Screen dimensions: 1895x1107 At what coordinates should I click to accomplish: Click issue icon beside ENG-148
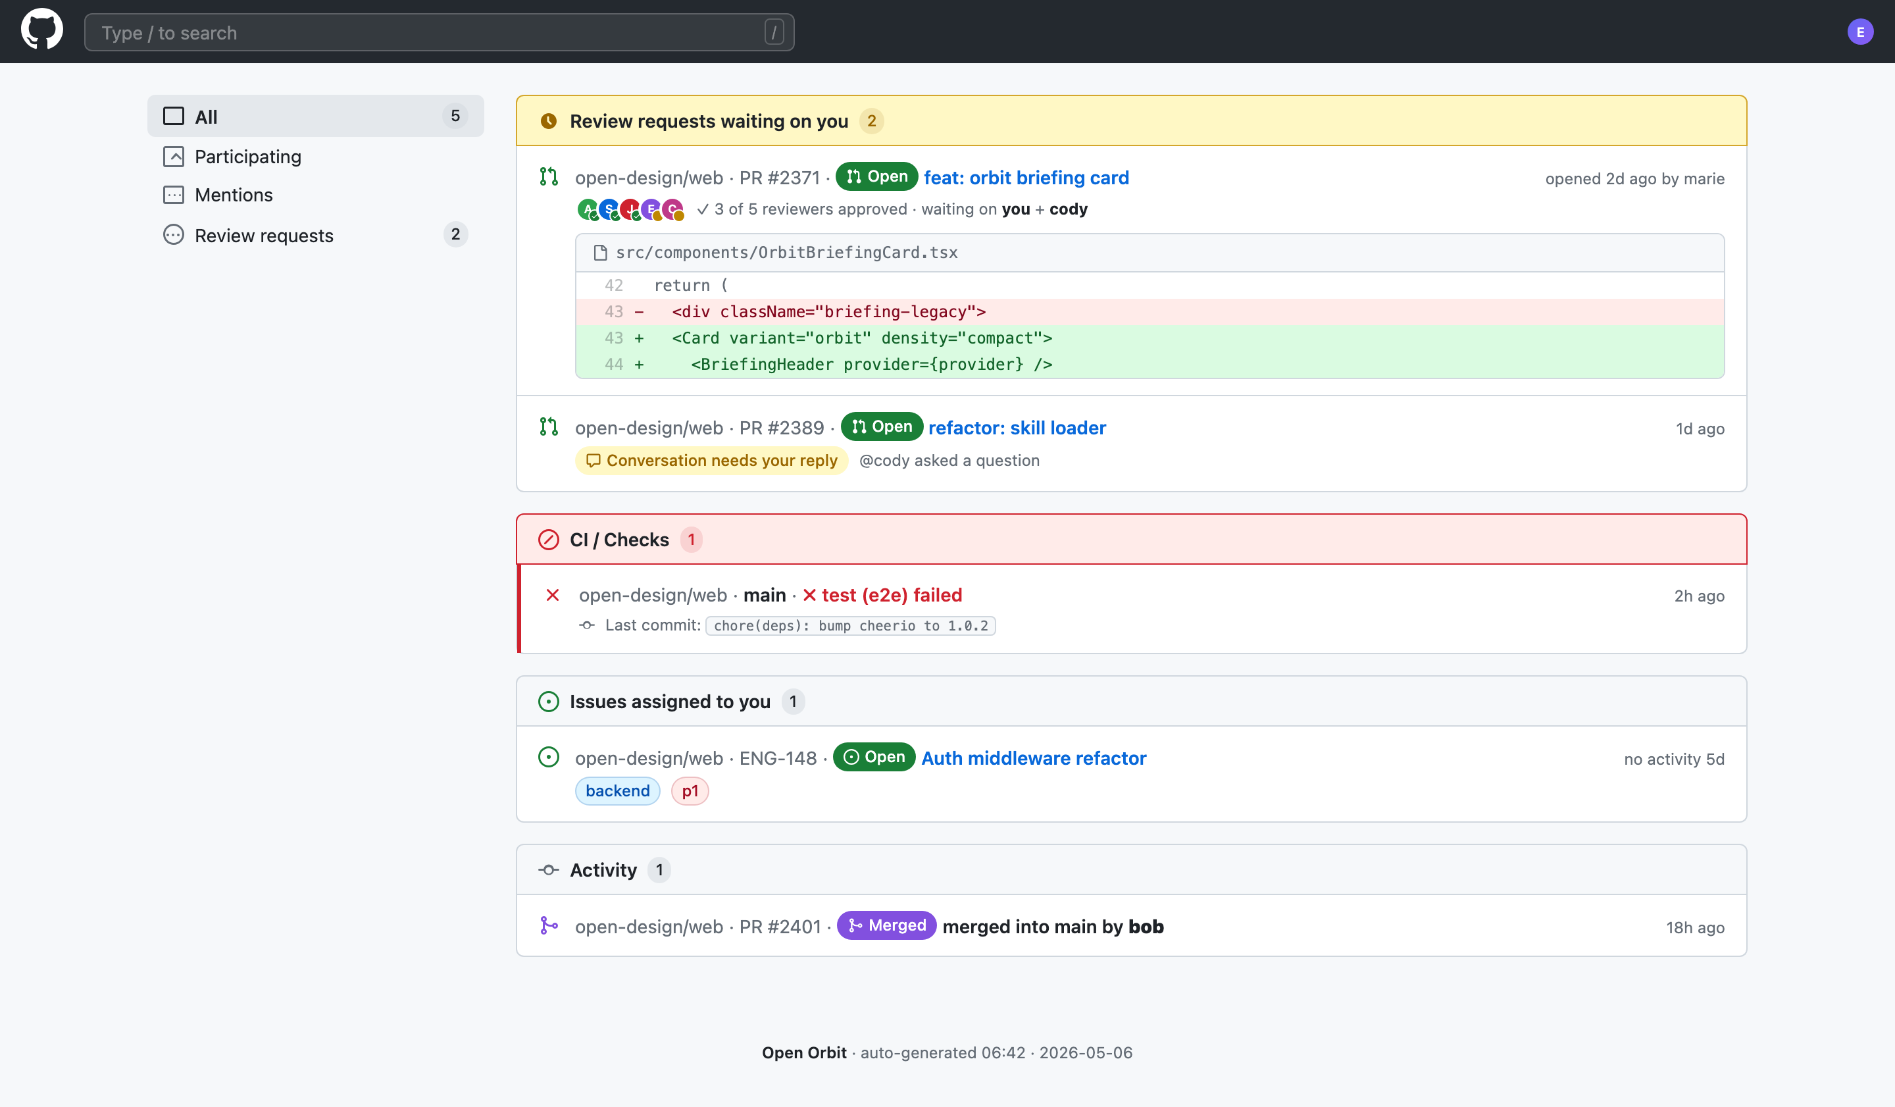(x=549, y=758)
